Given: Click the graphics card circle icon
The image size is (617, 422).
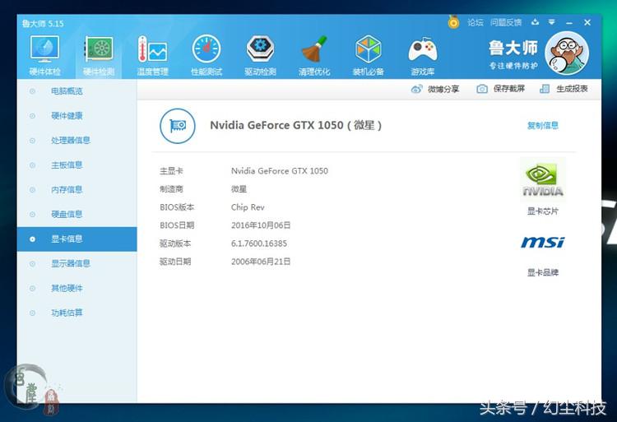Looking at the screenshot, I should (x=178, y=126).
